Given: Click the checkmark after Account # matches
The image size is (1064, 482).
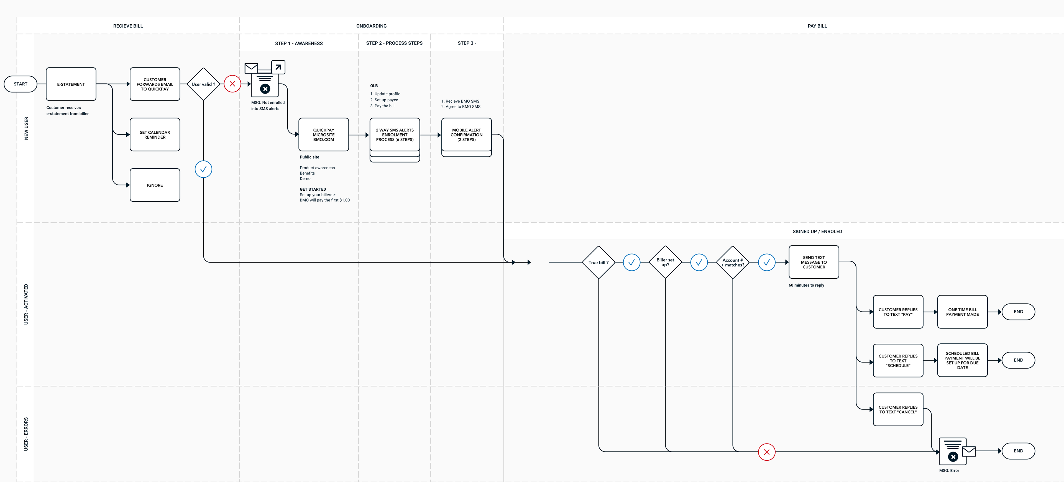Looking at the screenshot, I should click(x=767, y=262).
